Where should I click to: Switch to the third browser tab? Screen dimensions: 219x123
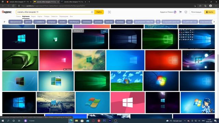(74, 2)
